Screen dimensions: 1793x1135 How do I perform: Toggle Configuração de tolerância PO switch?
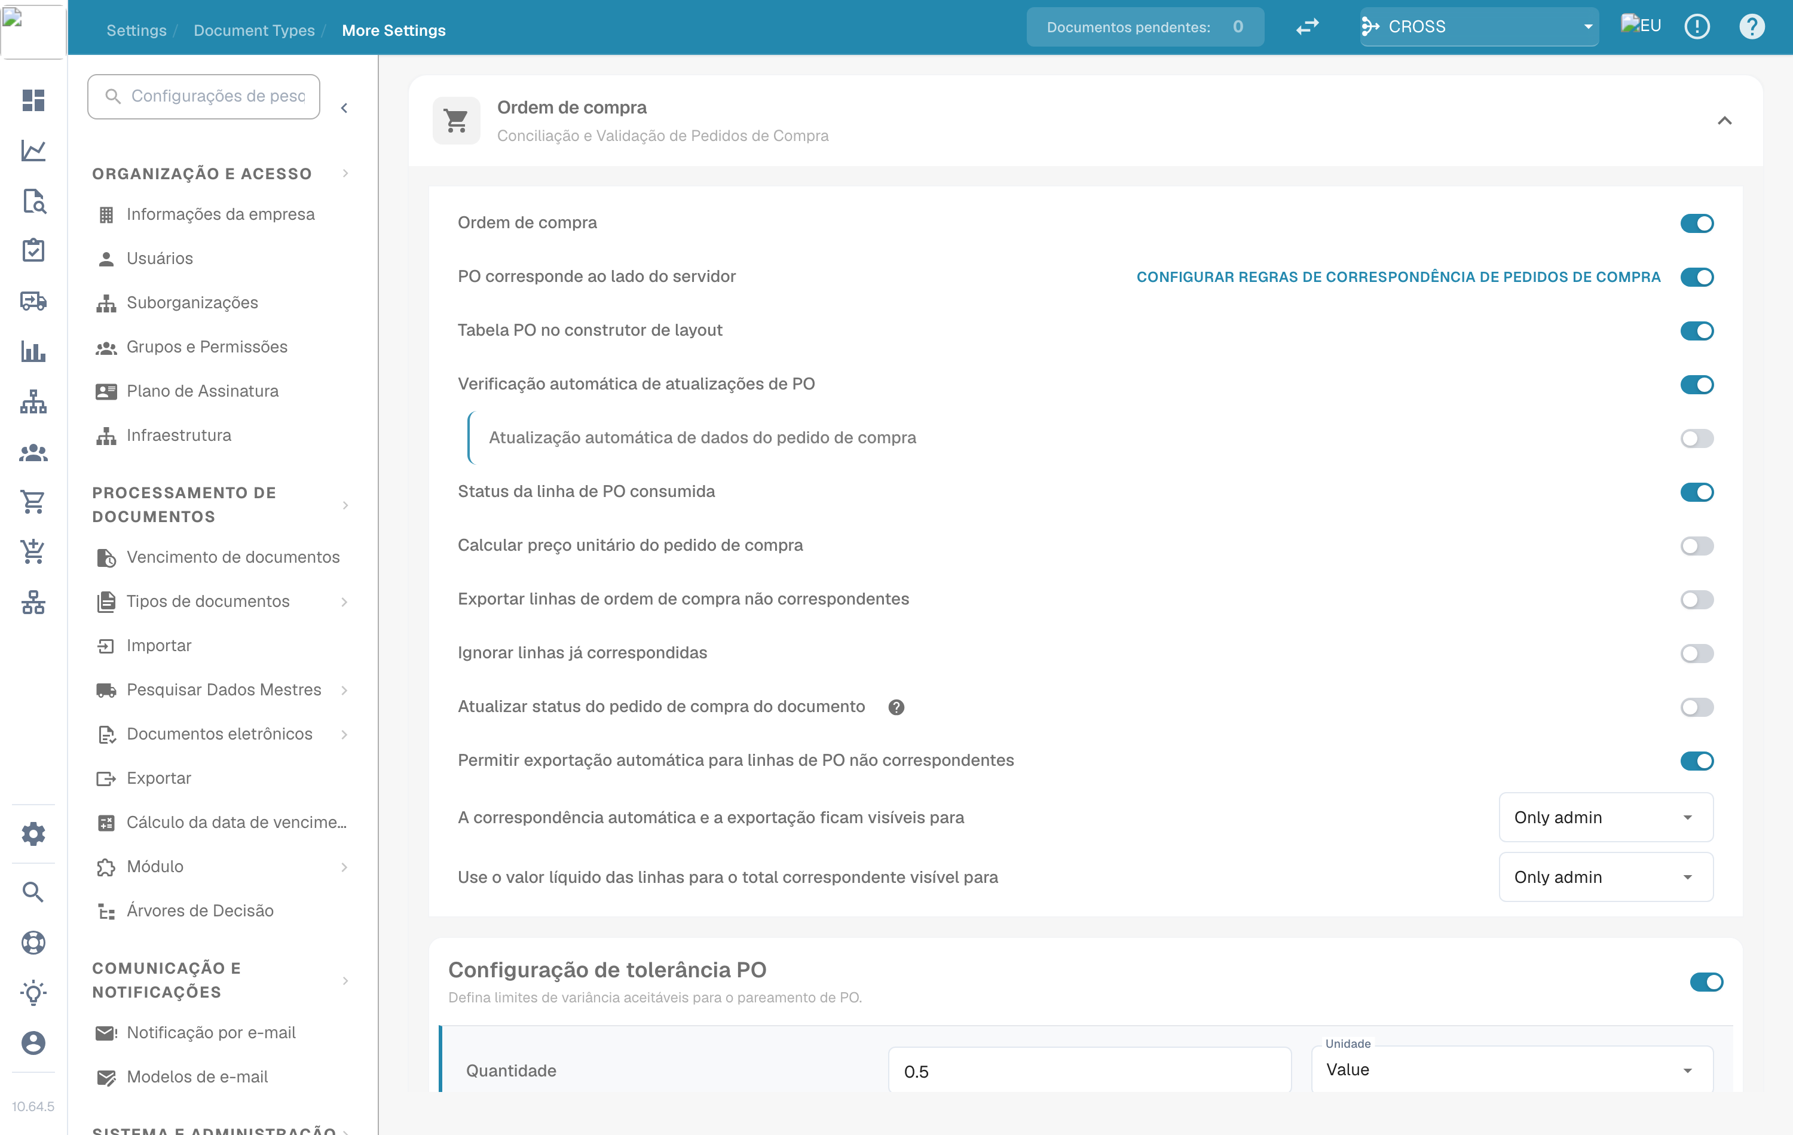pos(1706,981)
